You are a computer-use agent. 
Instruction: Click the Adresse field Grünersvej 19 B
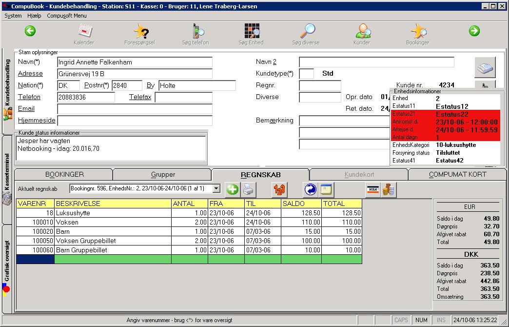[135, 74]
